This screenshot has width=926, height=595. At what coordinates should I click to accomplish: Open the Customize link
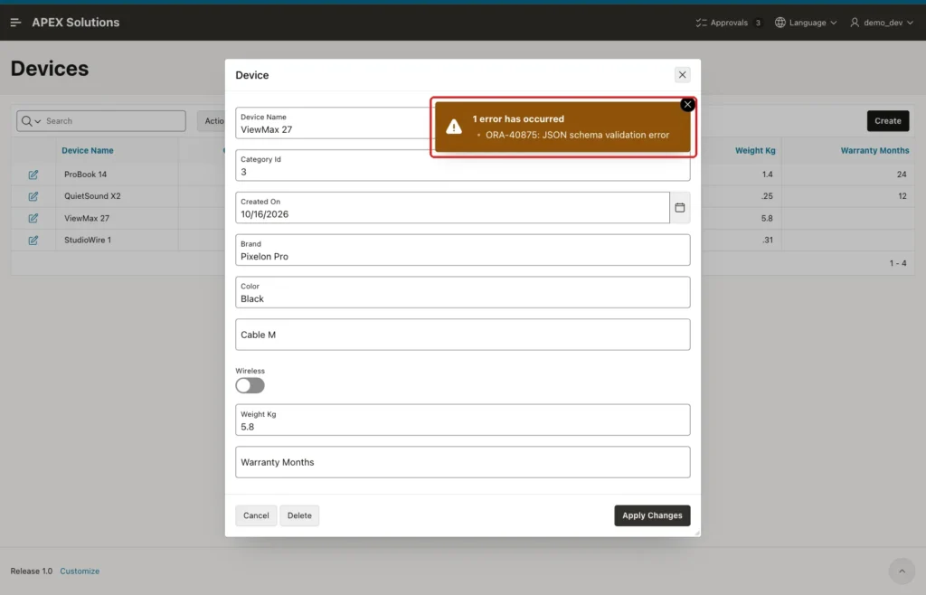[x=80, y=571]
